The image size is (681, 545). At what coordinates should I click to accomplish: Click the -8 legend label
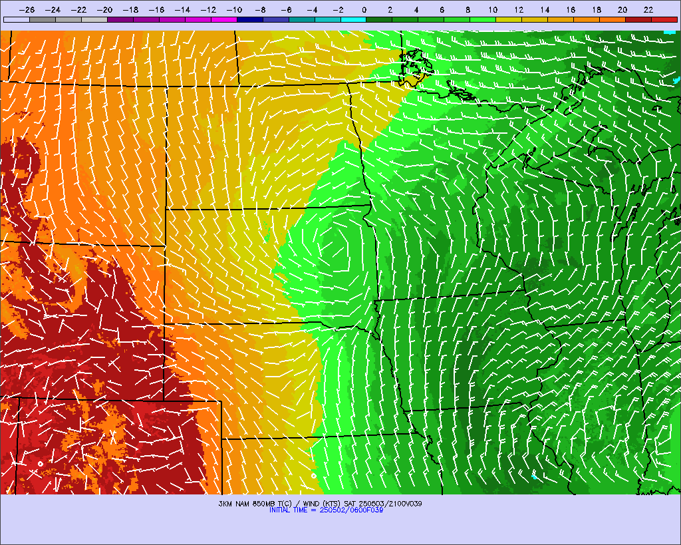(x=260, y=9)
